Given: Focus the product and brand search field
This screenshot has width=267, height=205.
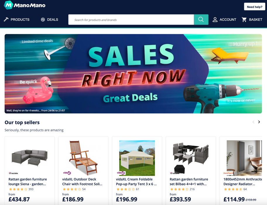Looking at the screenshot, I should point(131,20).
